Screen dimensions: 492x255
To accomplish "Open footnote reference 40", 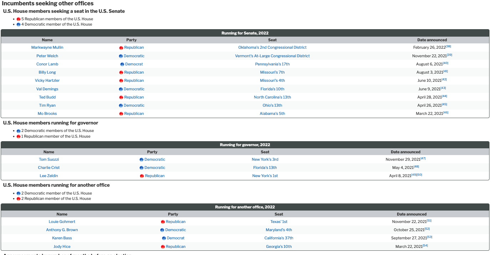I will pos(446,63).
